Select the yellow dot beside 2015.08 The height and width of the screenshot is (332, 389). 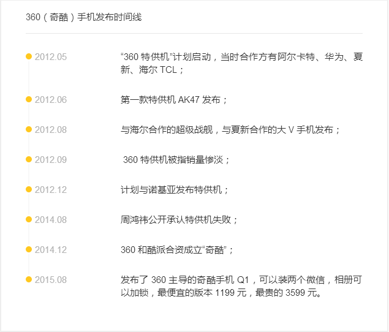pos(29,279)
